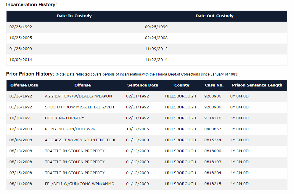Click case number 0403657

213,129
